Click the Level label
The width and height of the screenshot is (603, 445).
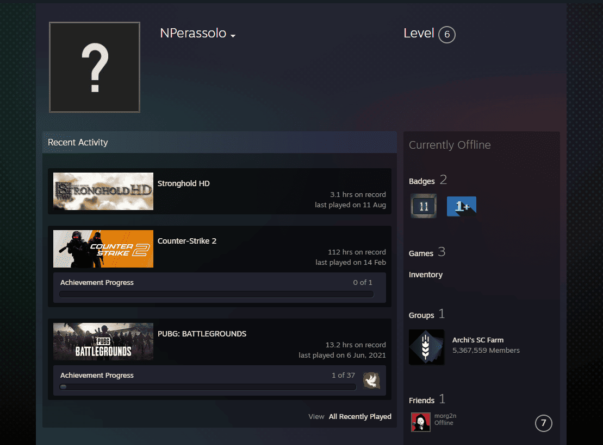[419, 34]
